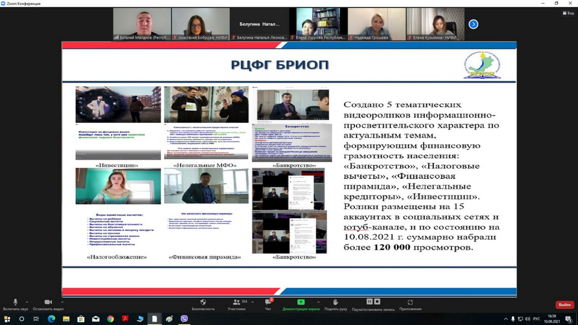The width and height of the screenshot is (578, 325).
Task: Pause the recording
Action: (369, 302)
